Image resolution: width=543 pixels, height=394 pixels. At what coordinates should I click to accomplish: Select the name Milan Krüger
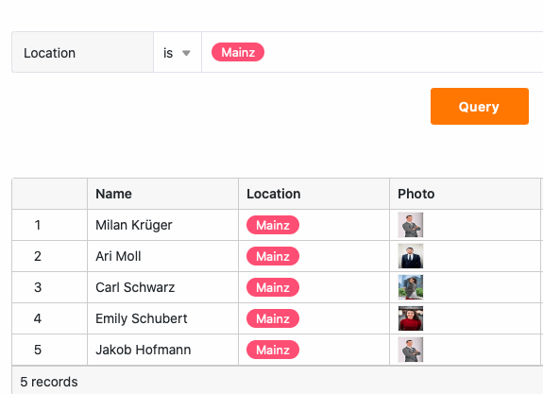click(134, 225)
